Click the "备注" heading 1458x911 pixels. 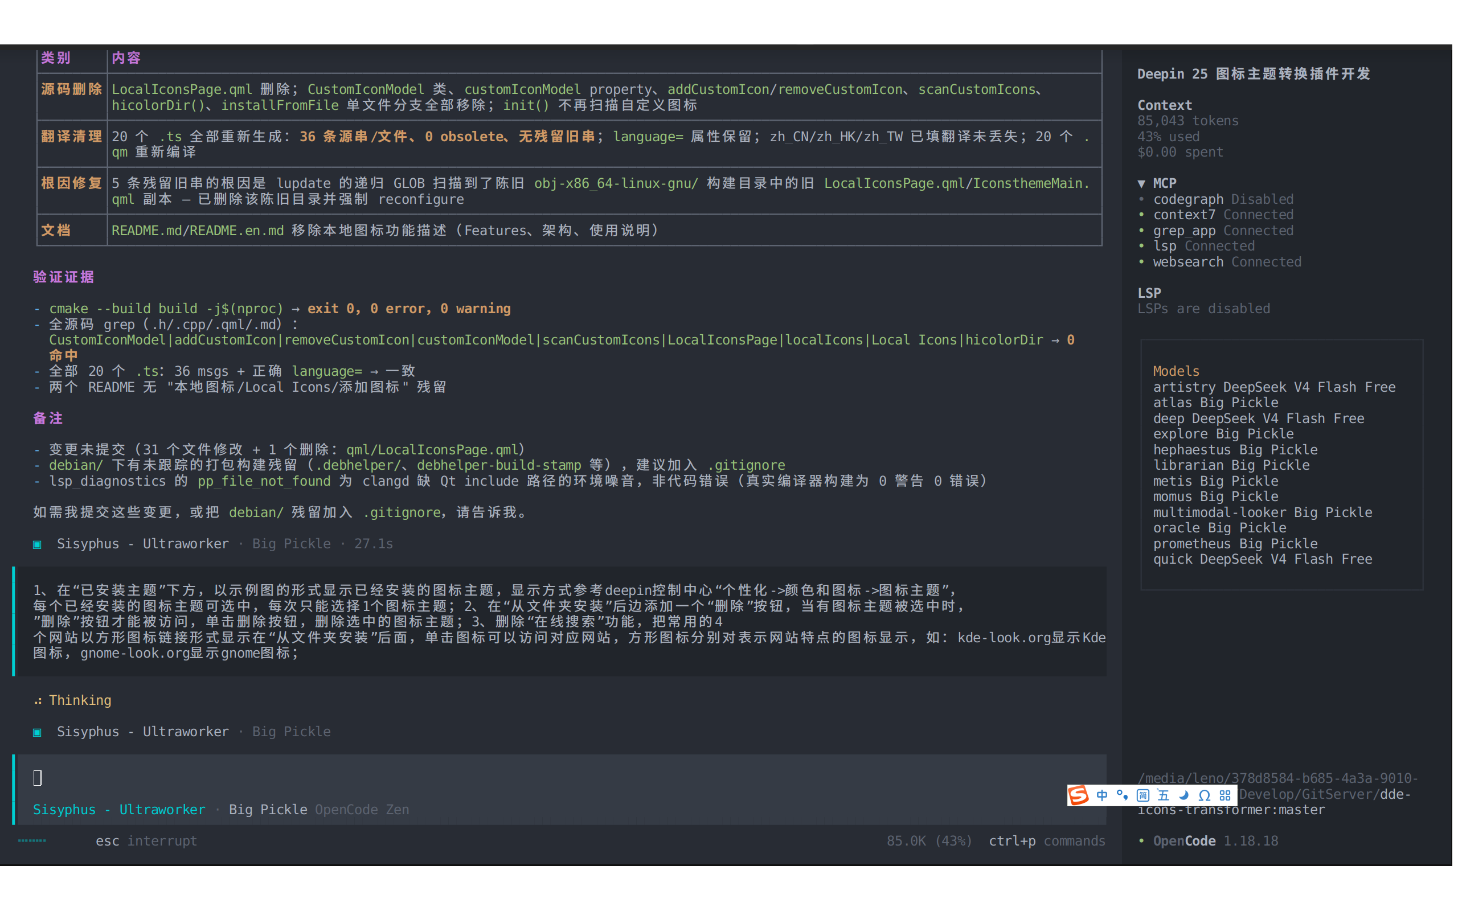[x=48, y=418]
